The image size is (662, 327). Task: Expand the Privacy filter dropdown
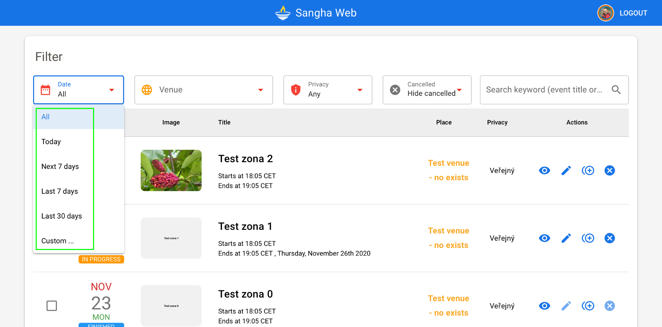[x=328, y=90]
